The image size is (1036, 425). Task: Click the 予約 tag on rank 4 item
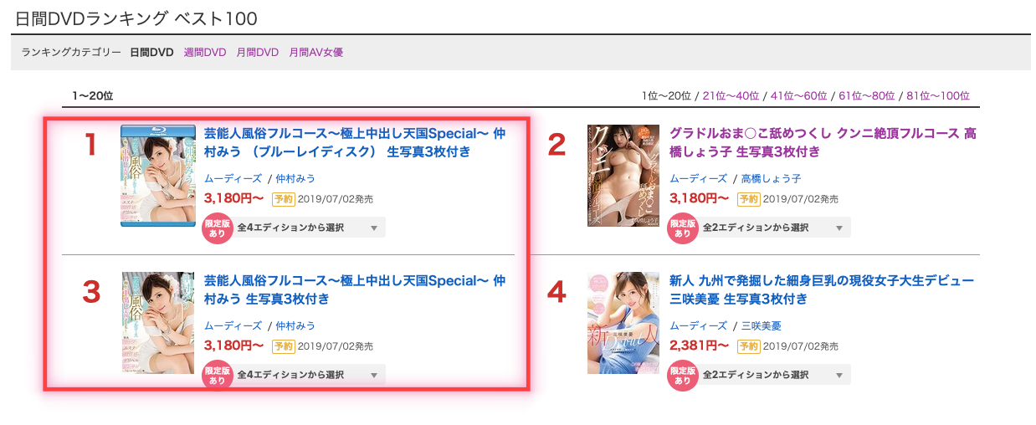[746, 346]
